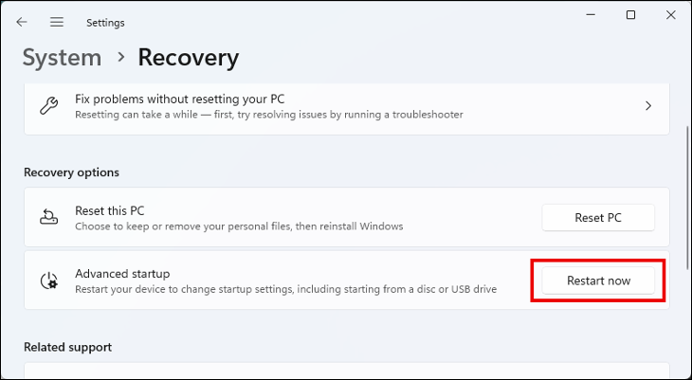Click the vertical scrollbar thumb

click(x=688, y=190)
